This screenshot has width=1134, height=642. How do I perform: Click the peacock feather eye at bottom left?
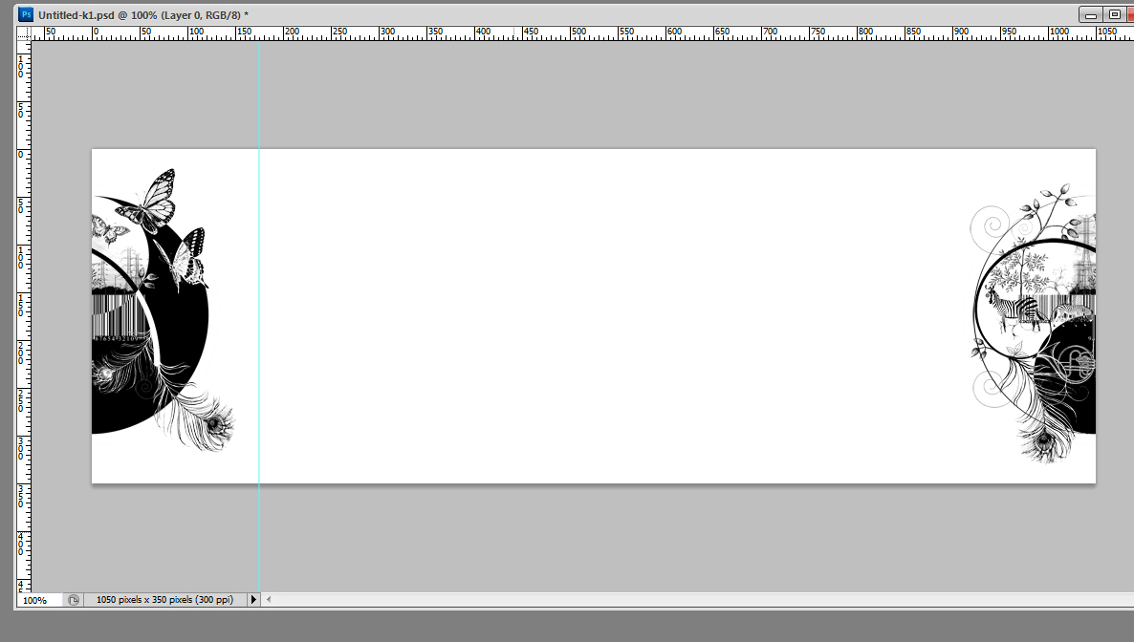point(218,423)
